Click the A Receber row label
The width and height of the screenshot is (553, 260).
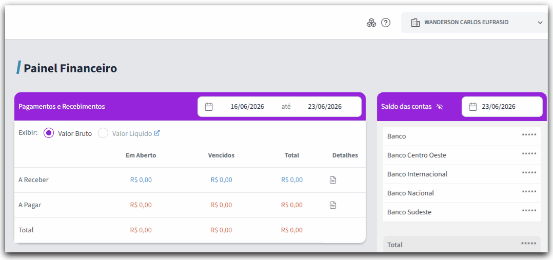33,180
